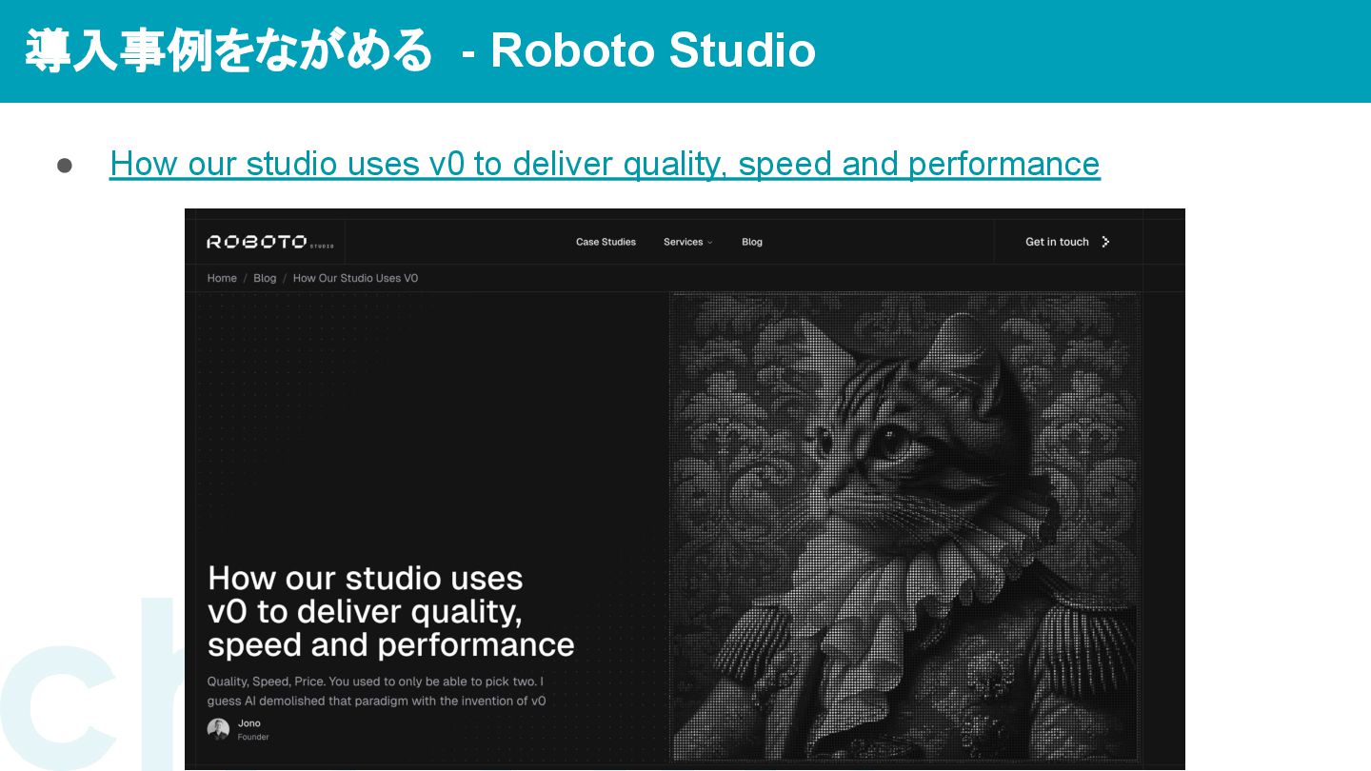Go to Blog in the navigation bar
1371x771 pixels.
(x=752, y=242)
